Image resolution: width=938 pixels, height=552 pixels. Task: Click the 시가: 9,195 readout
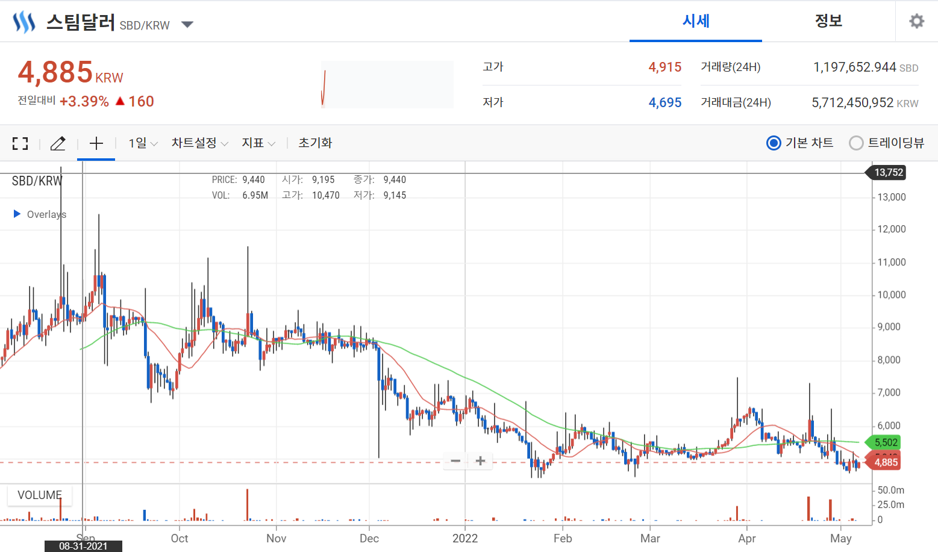[x=308, y=180]
